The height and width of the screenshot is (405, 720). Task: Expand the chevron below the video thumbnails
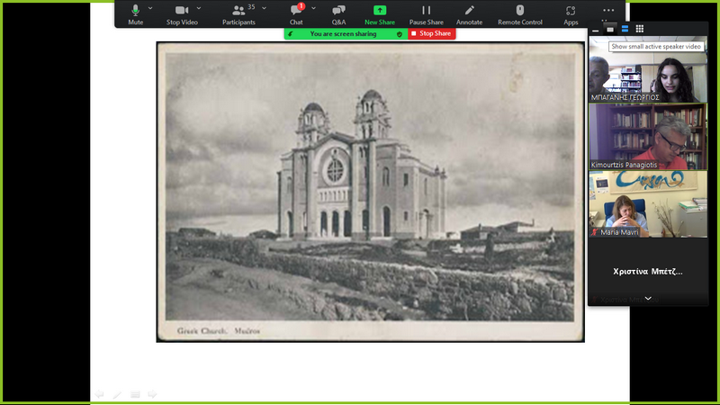[648, 298]
